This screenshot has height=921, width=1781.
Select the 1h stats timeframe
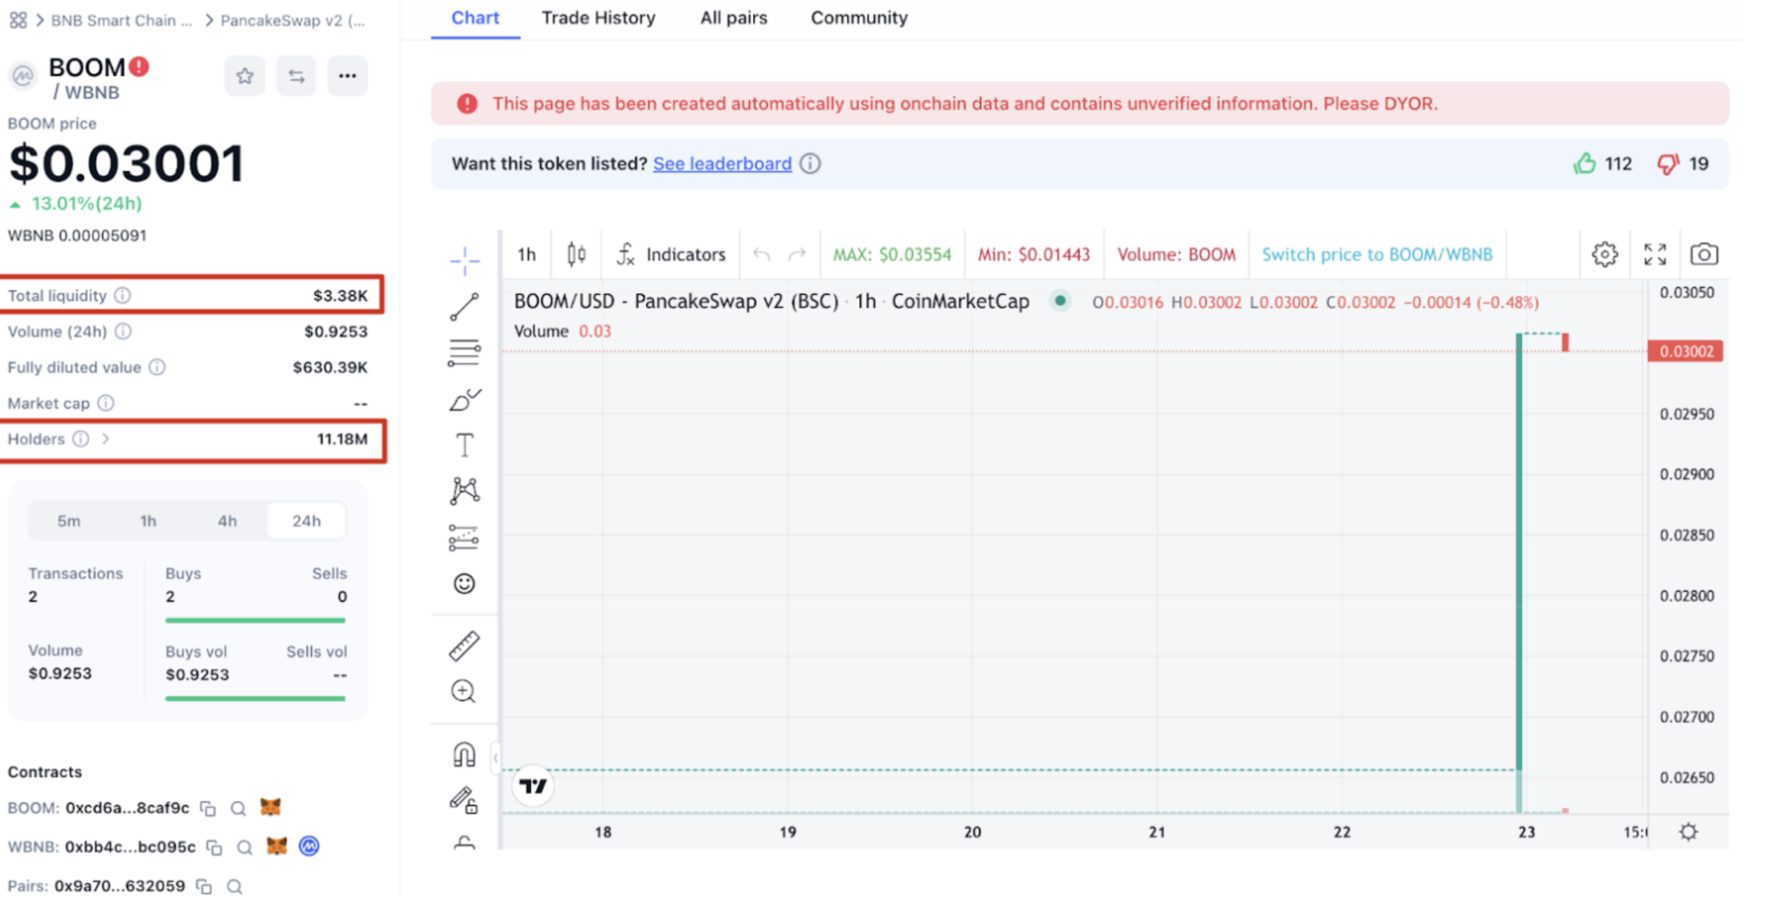(x=148, y=521)
